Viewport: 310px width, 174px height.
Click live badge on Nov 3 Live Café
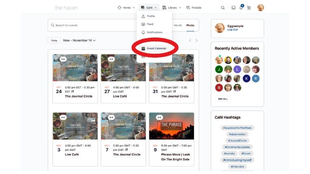[63, 118]
